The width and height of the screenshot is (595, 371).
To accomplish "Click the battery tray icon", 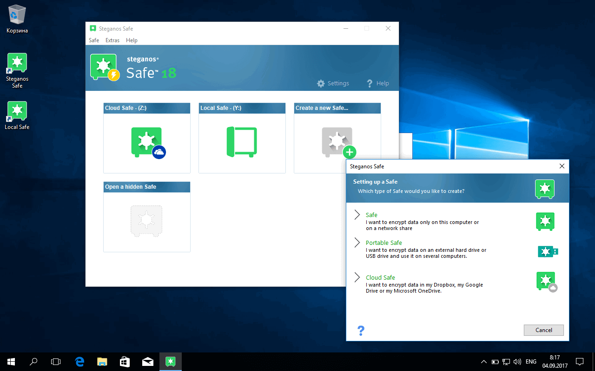I will (495, 361).
